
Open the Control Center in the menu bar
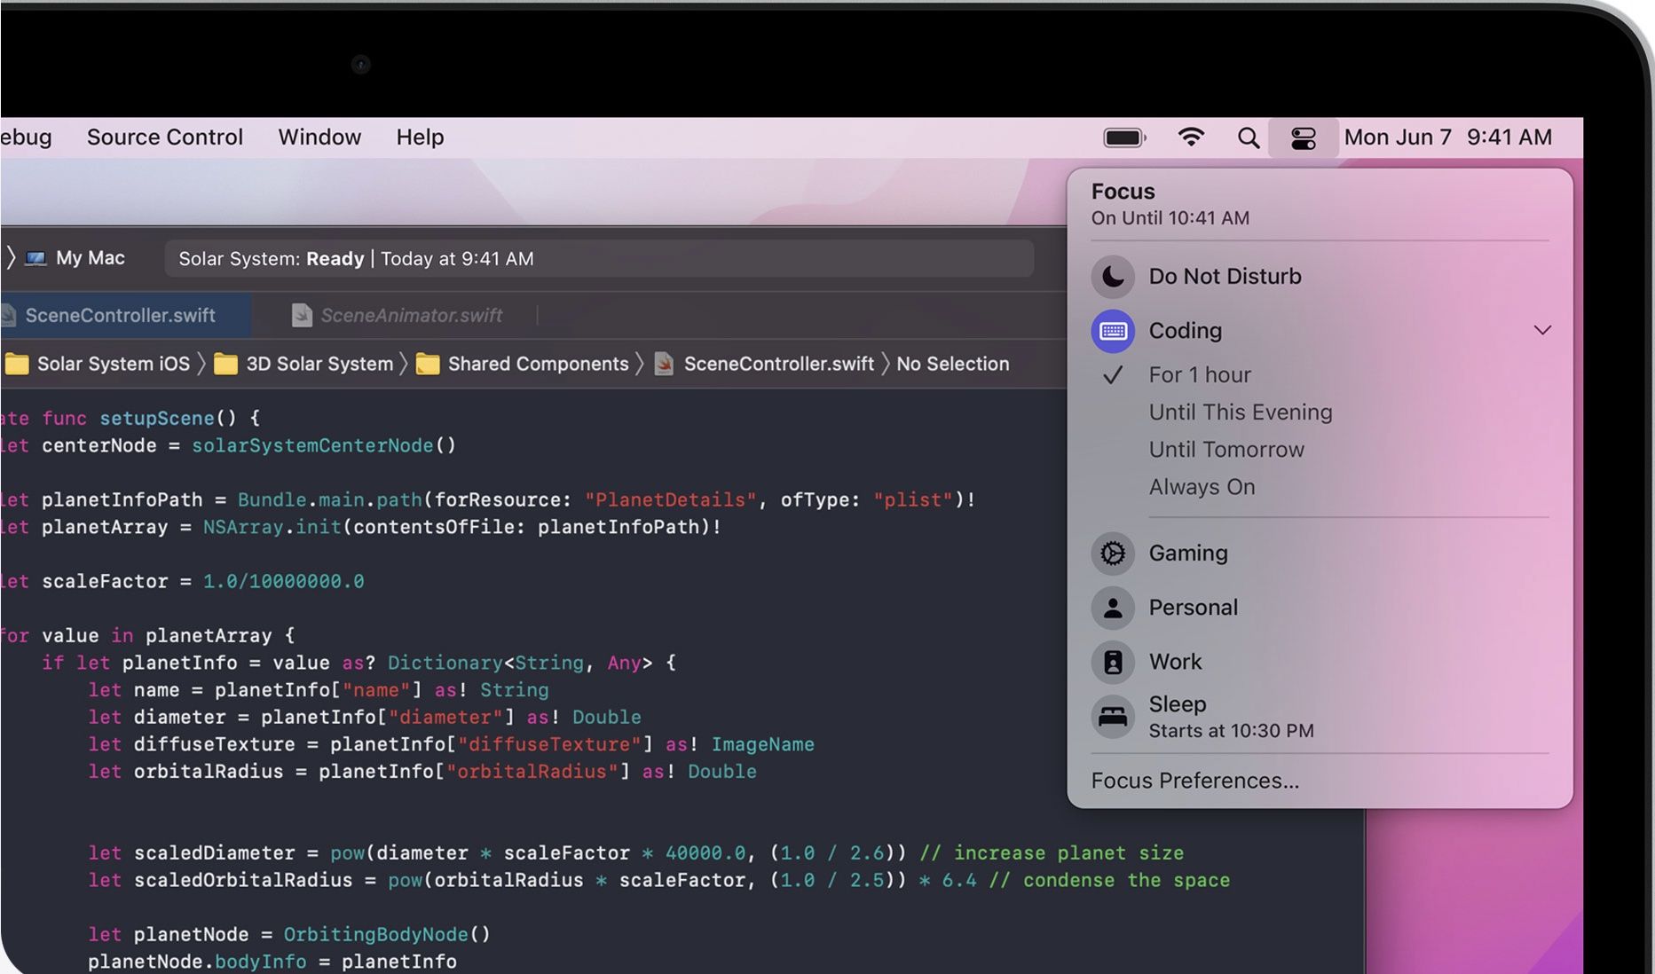click(x=1303, y=137)
